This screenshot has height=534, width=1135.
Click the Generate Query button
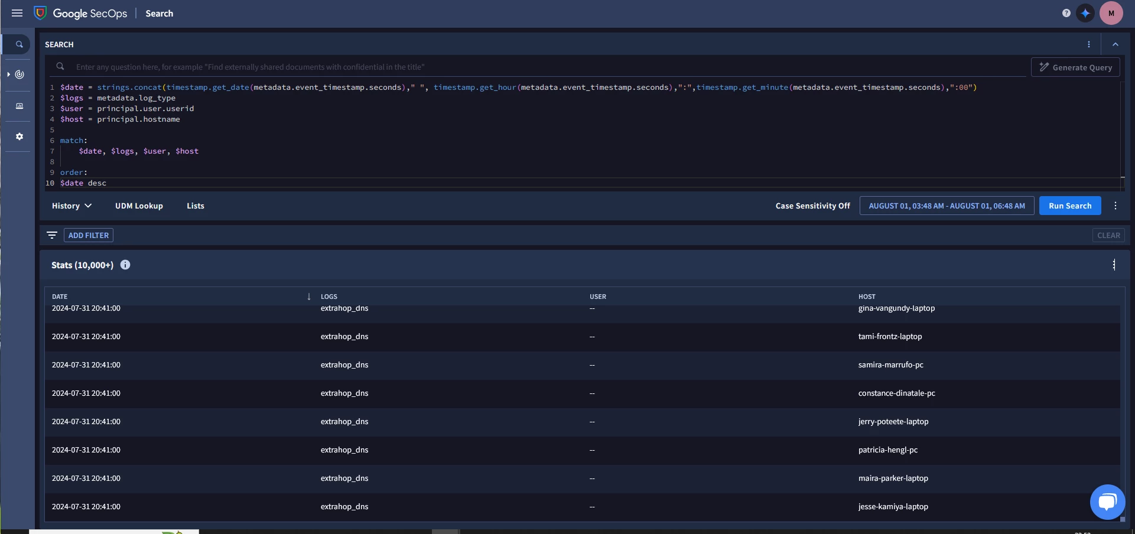pyautogui.click(x=1075, y=67)
